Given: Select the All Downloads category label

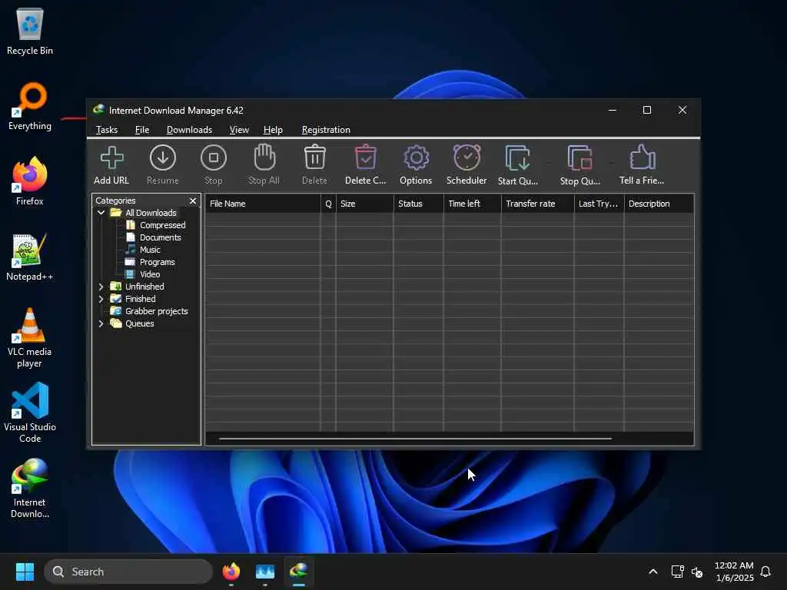Looking at the screenshot, I should coord(151,213).
